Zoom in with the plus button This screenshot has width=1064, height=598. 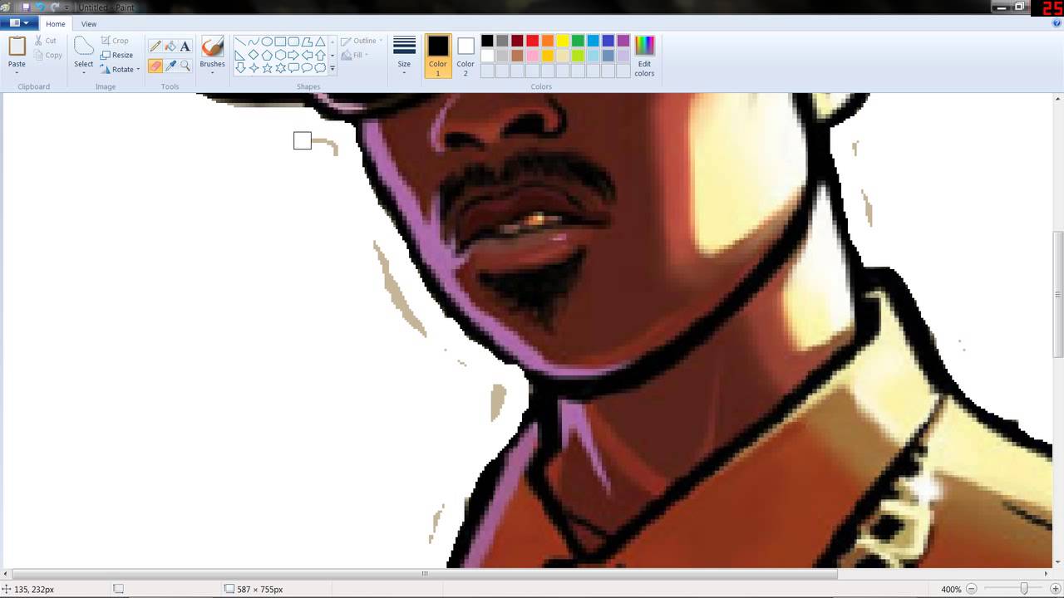(x=1056, y=589)
